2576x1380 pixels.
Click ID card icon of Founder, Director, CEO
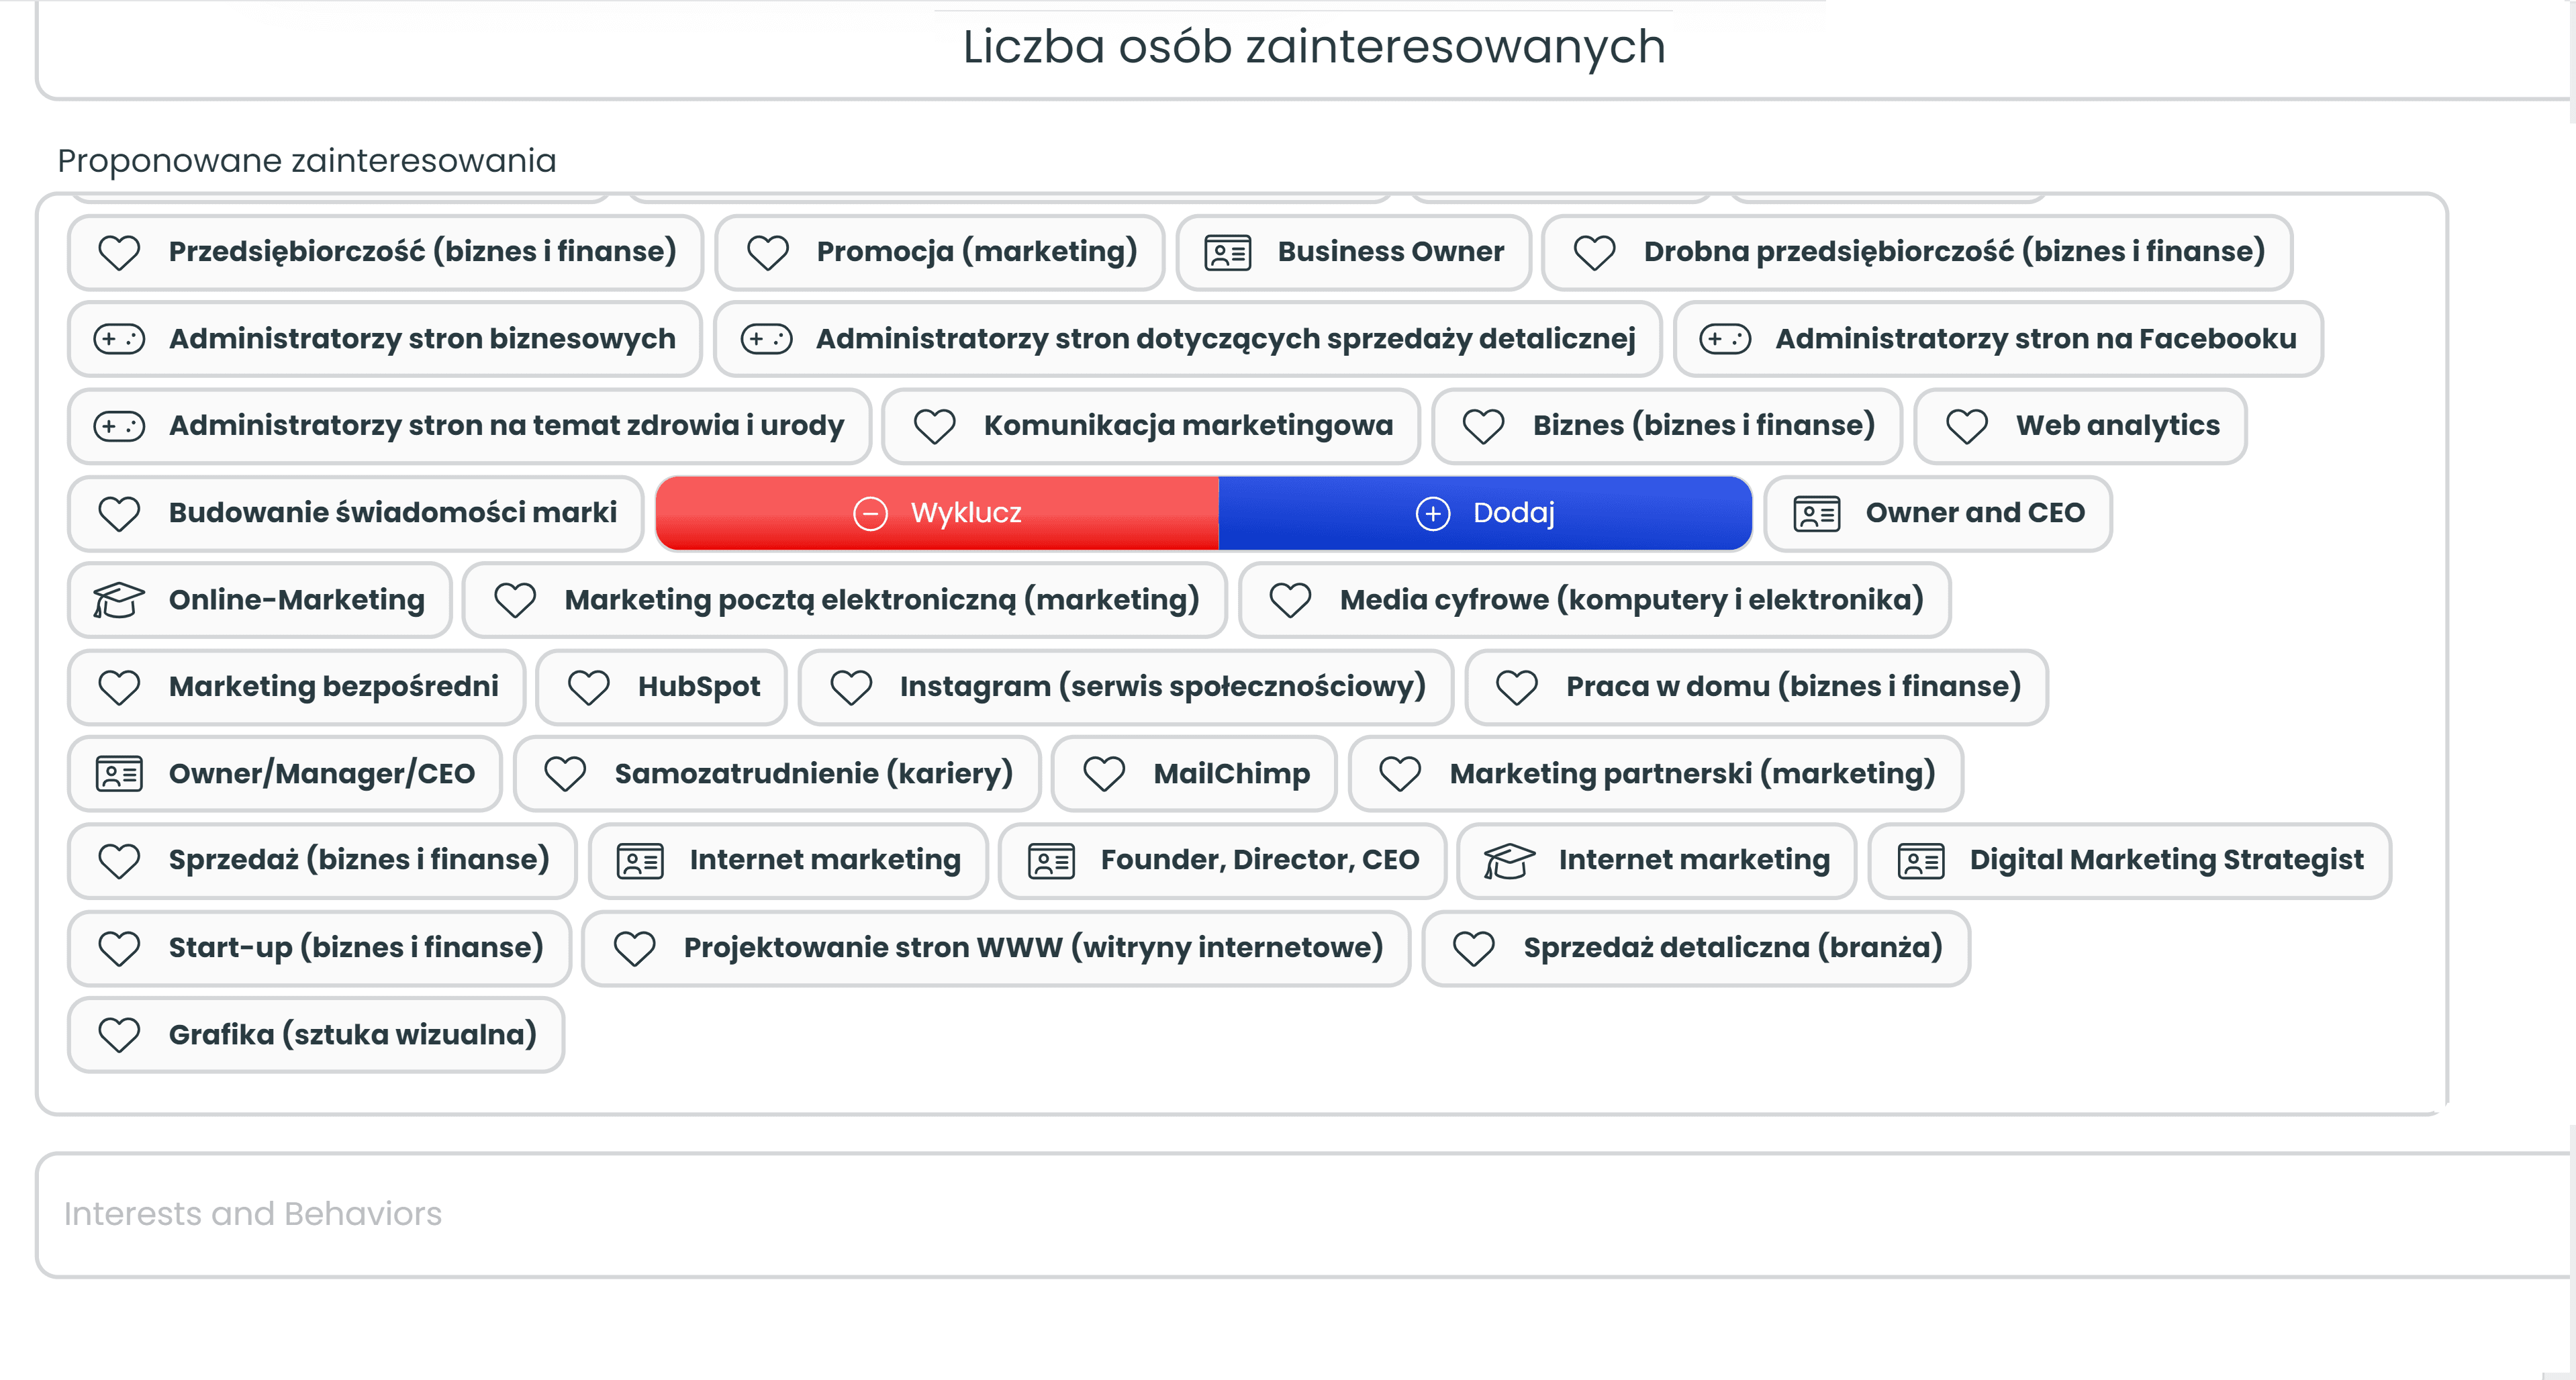coord(1051,861)
